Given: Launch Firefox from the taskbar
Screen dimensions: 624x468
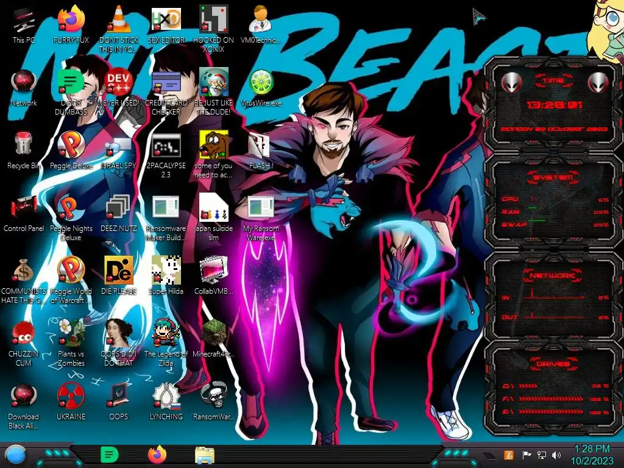Looking at the screenshot, I should [157, 455].
